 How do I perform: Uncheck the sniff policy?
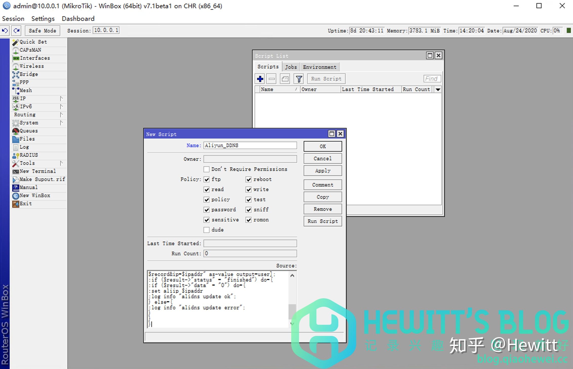coord(249,210)
